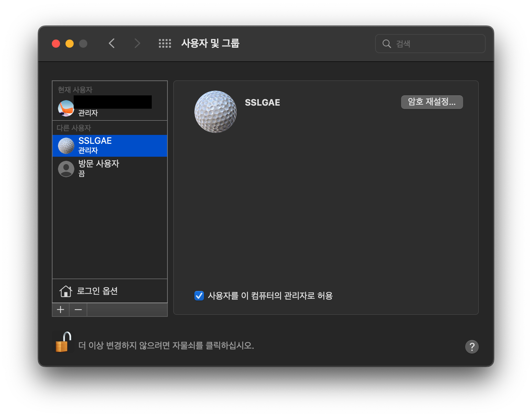Select the Guest User (방문 사용자) row
The width and height of the screenshot is (532, 417).
110,169
